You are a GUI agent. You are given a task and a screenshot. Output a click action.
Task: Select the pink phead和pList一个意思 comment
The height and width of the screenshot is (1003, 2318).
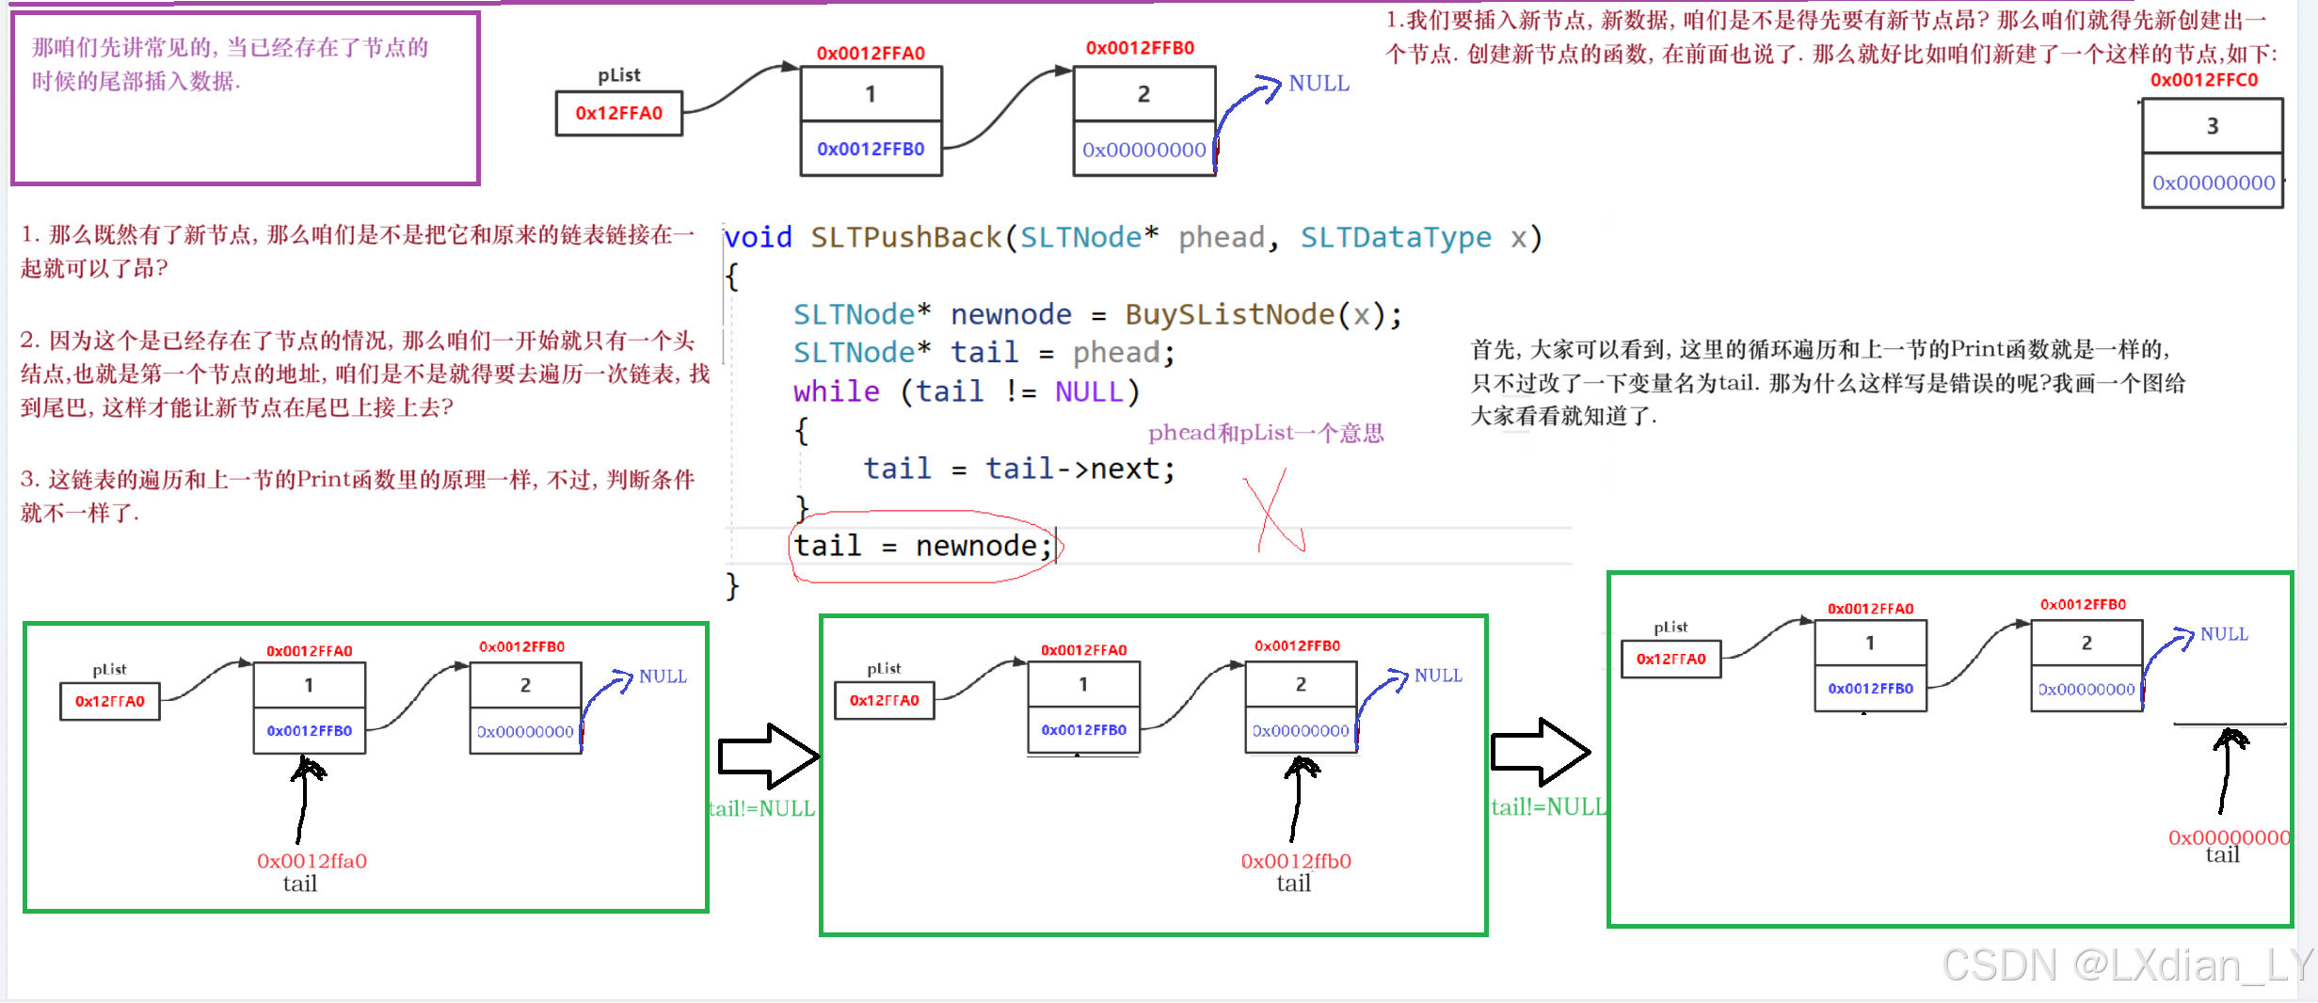pyautogui.click(x=1266, y=433)
